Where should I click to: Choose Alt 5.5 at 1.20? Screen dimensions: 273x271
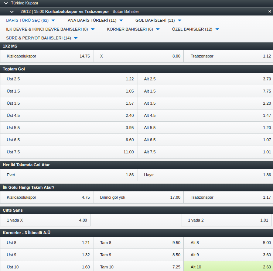[205, 128]
